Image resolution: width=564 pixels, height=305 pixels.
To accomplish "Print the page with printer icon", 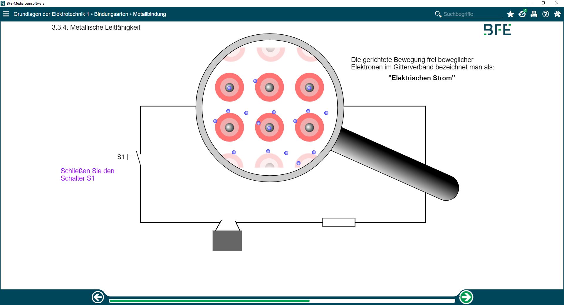I will [534, 14].
